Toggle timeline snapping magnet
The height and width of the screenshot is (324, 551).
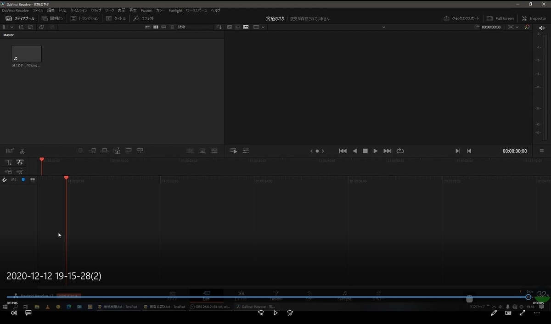click(x=5, y=179)
